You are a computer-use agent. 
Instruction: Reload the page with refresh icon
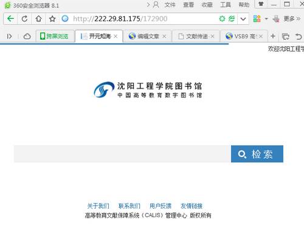coord(24,19)
